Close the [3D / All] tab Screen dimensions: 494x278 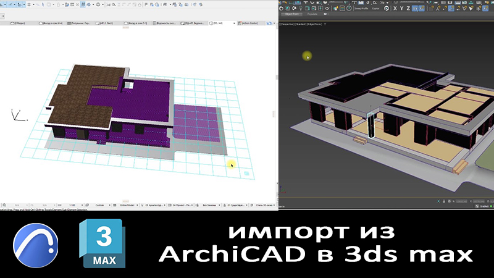pyautogui.click(x=234, y=23)
